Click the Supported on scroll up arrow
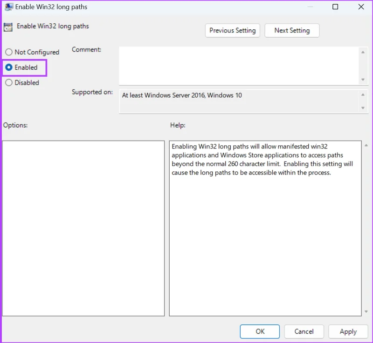Screen dimensions: 373x343 [363, 95]
